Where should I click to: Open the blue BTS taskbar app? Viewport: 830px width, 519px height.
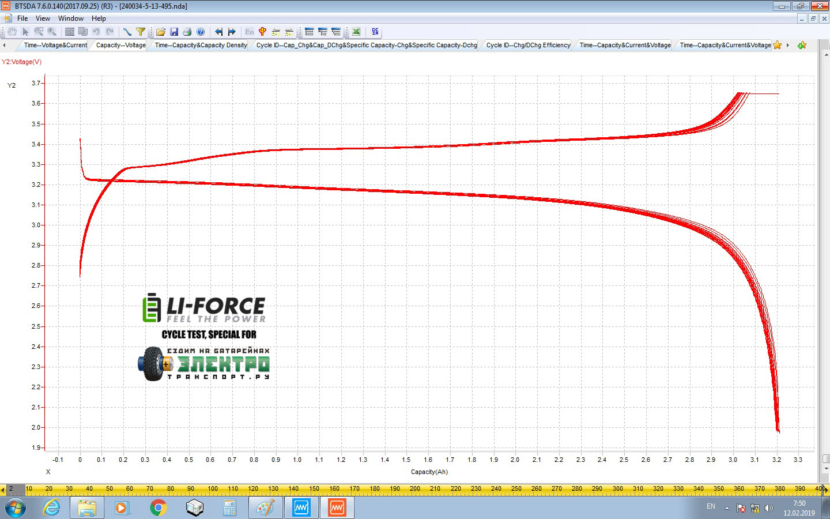301,508
